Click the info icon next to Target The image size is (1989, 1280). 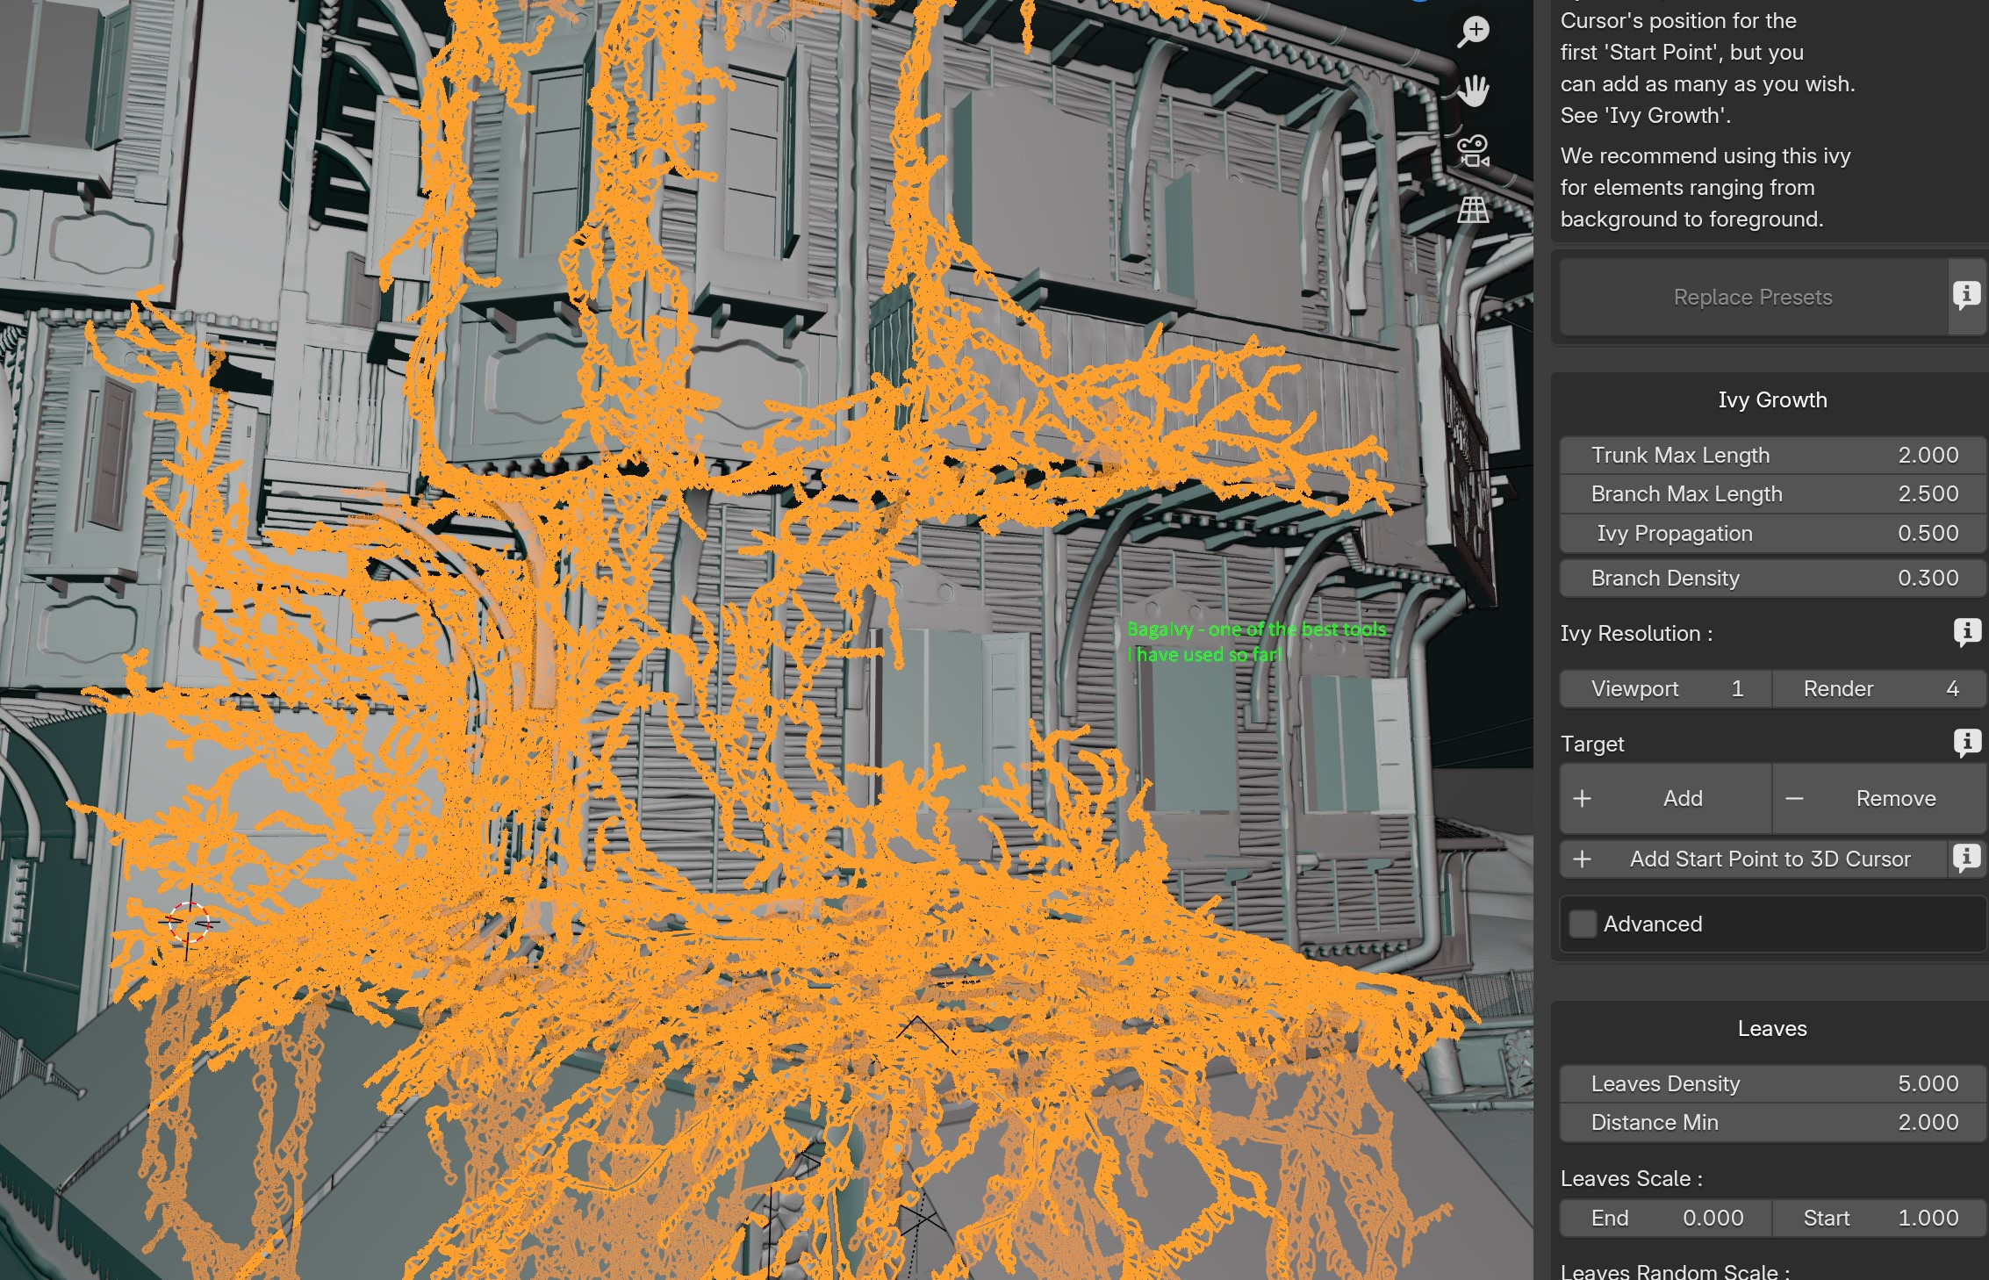(1969, 744)
